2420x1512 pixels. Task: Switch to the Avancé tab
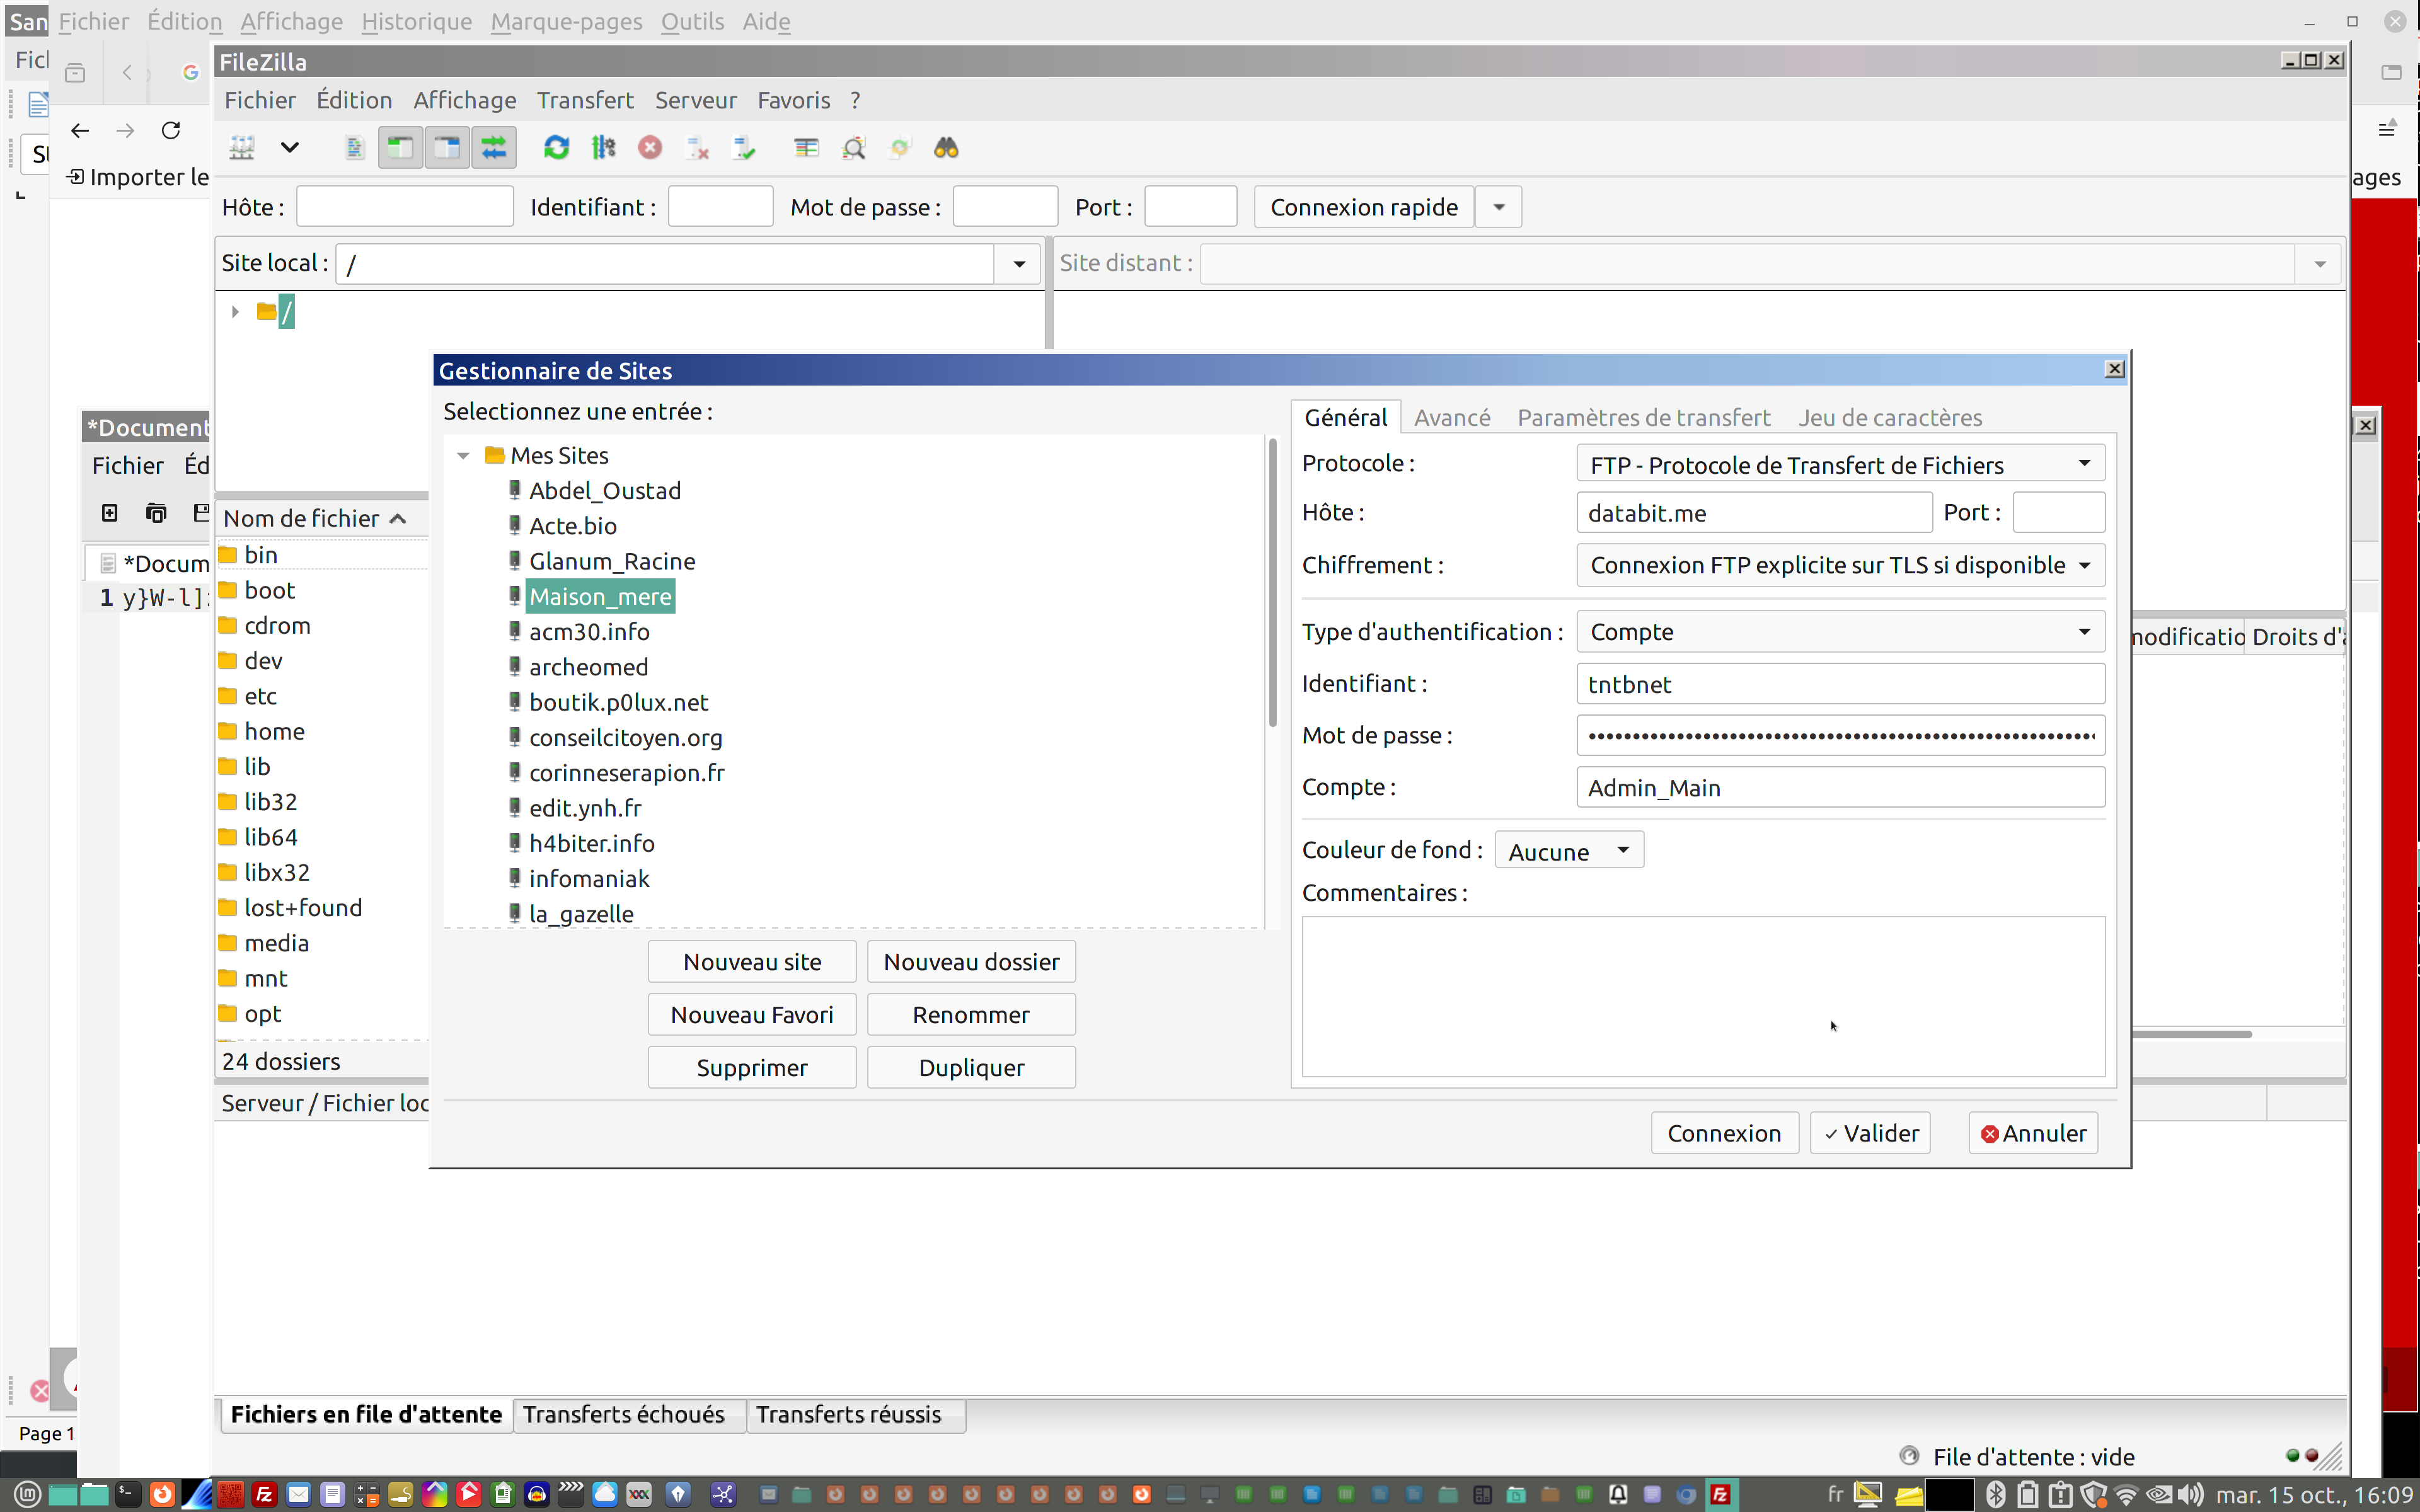1451,418
